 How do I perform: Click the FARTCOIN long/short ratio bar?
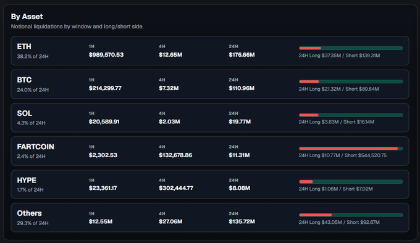(351, 149)
